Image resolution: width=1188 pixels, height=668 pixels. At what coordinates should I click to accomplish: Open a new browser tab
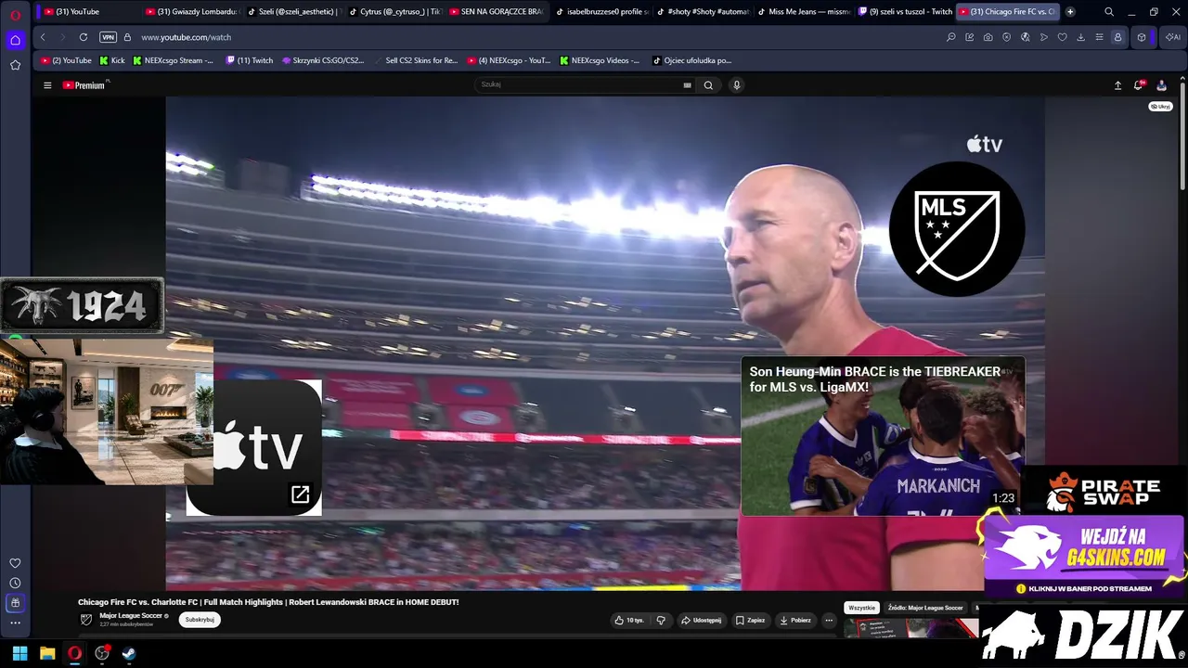pyautogui.click(x=1070, y=12)
